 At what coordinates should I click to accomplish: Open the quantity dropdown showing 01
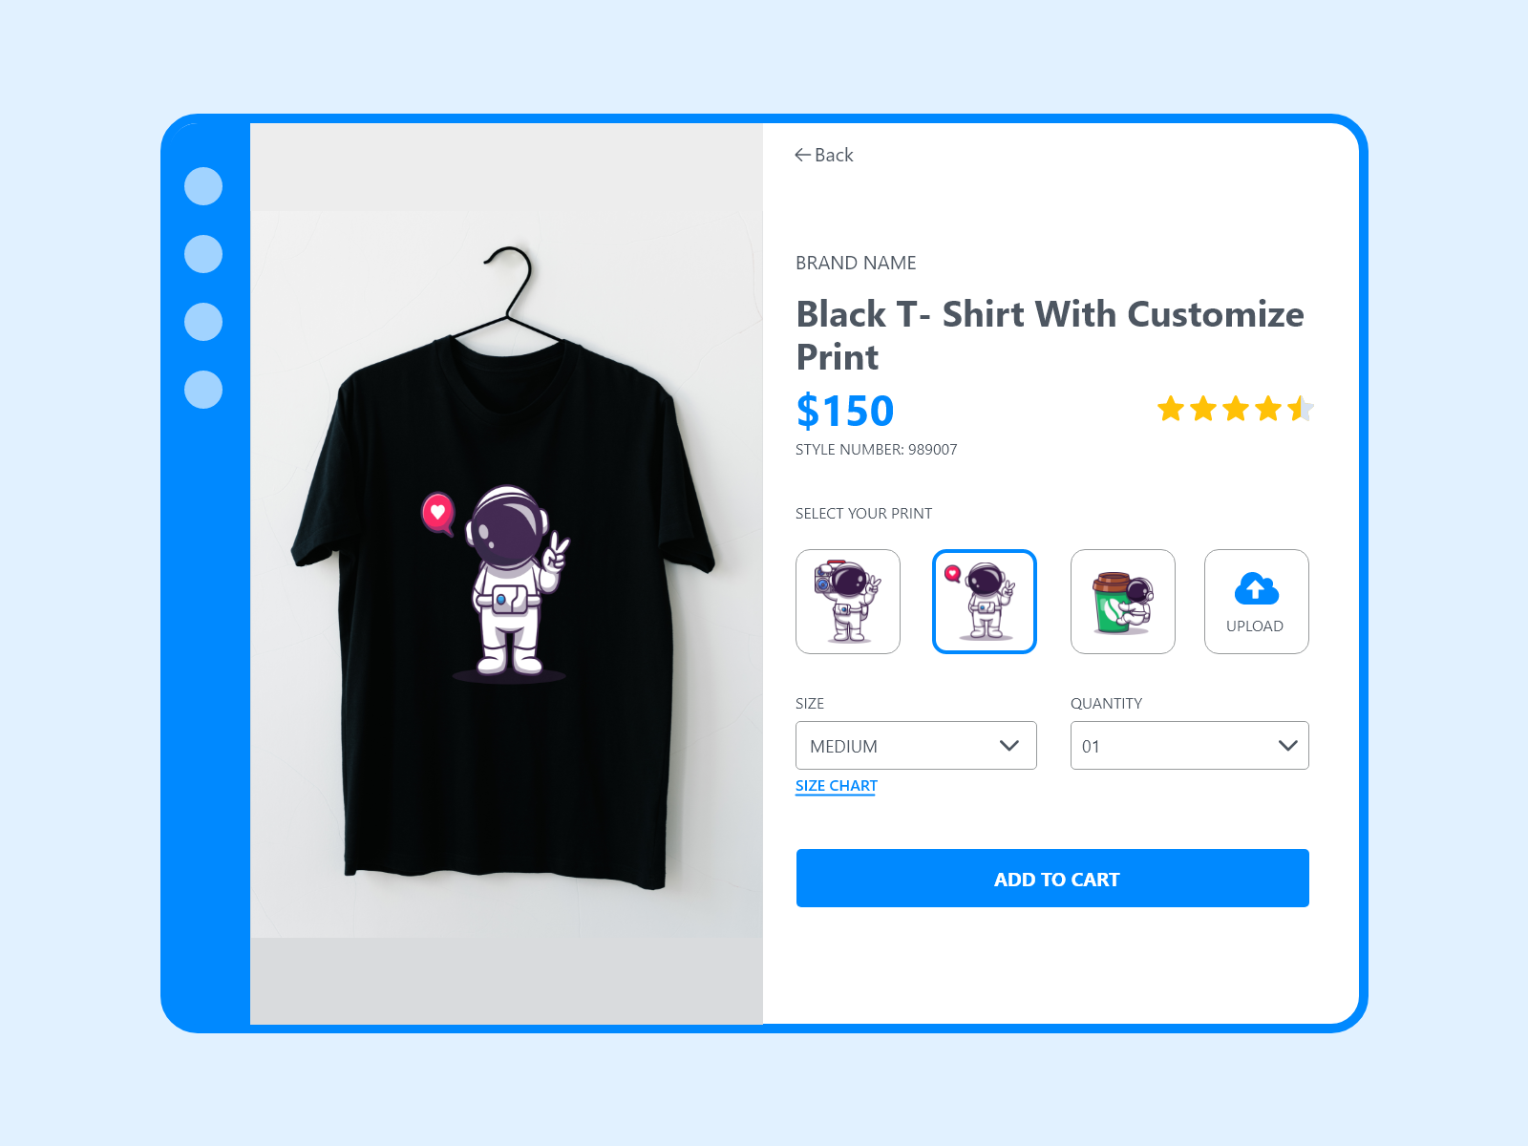tap(1190, 746)
